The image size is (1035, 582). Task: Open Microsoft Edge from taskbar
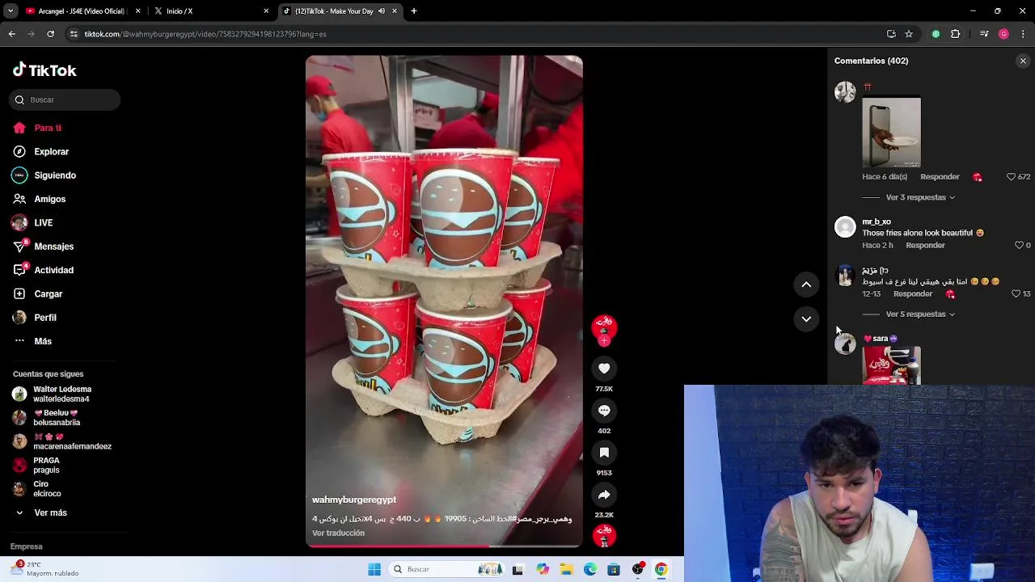click(x=590, y=569)
